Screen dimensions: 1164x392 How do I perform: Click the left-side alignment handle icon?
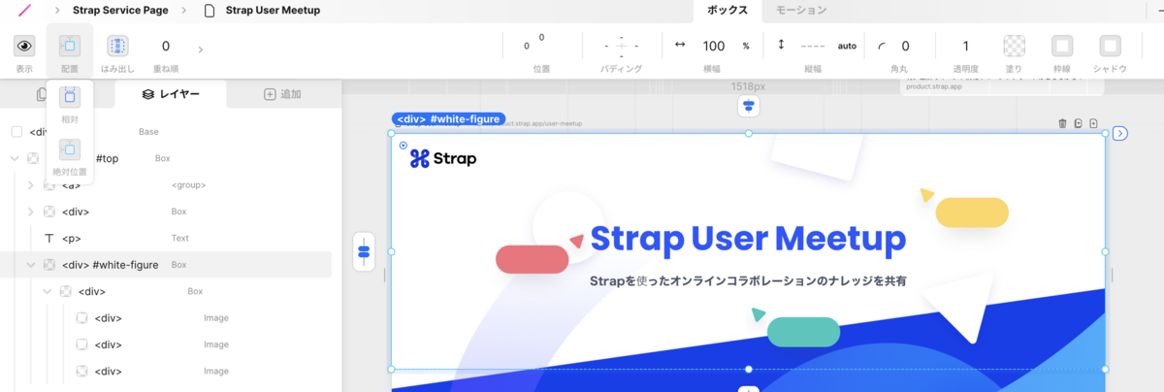364,251
